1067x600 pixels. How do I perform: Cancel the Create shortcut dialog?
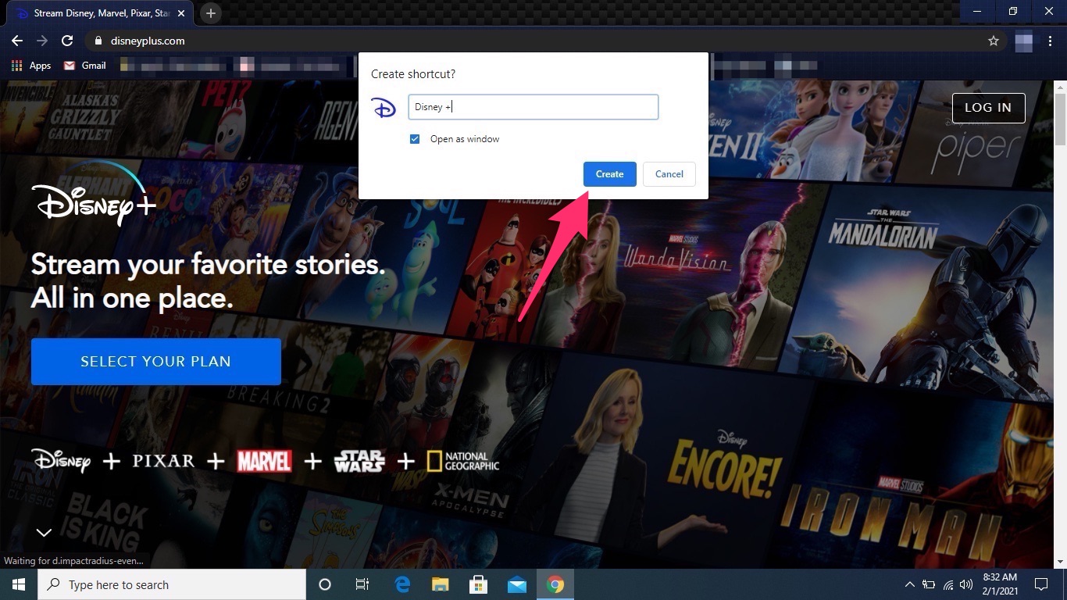point(669,174)
